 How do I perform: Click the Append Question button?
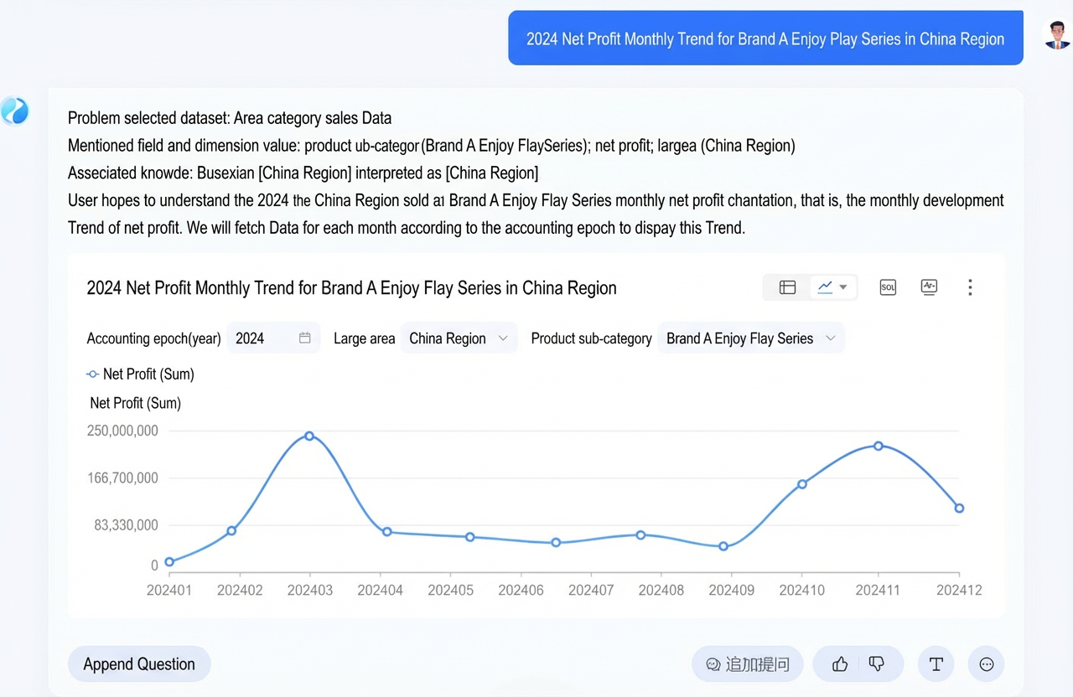139,664
